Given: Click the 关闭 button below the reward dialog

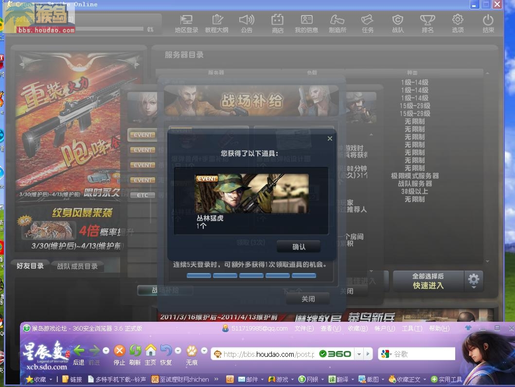Looking at the screenshot, I should (308, 298).
